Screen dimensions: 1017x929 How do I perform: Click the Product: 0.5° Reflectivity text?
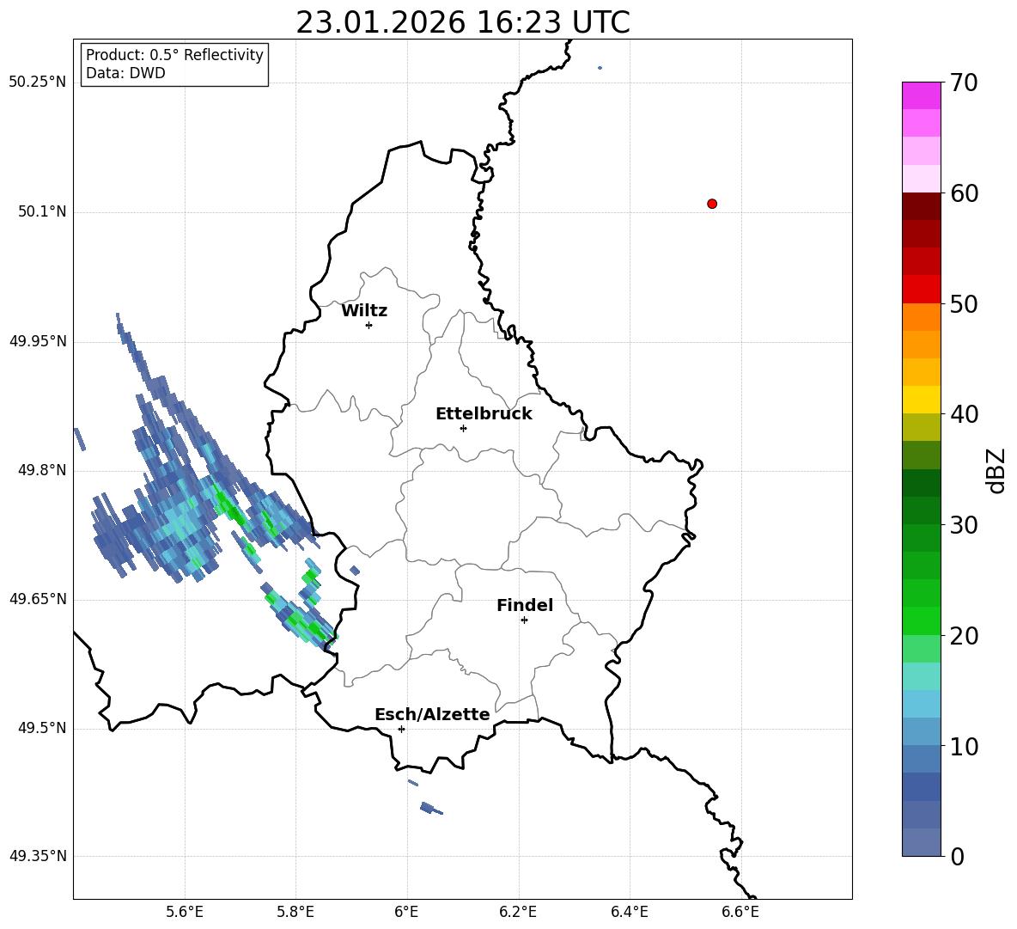174,55
